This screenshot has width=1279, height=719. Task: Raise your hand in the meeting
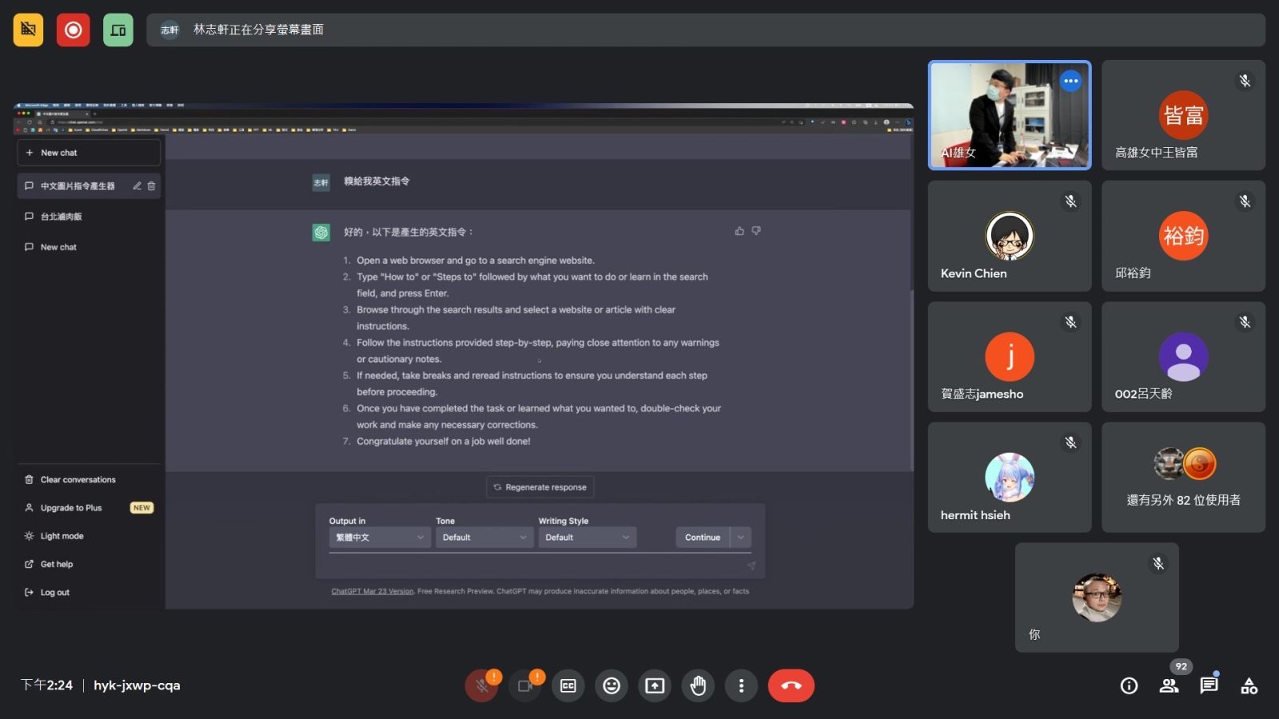point(698,685)
